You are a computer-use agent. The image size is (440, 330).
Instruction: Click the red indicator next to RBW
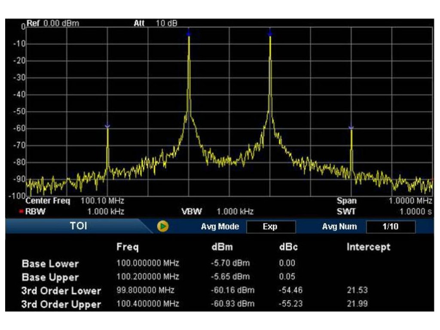[21, 211]
